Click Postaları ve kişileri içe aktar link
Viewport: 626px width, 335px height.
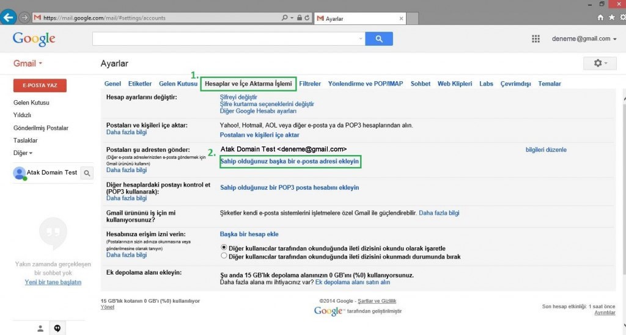[259, 135]
